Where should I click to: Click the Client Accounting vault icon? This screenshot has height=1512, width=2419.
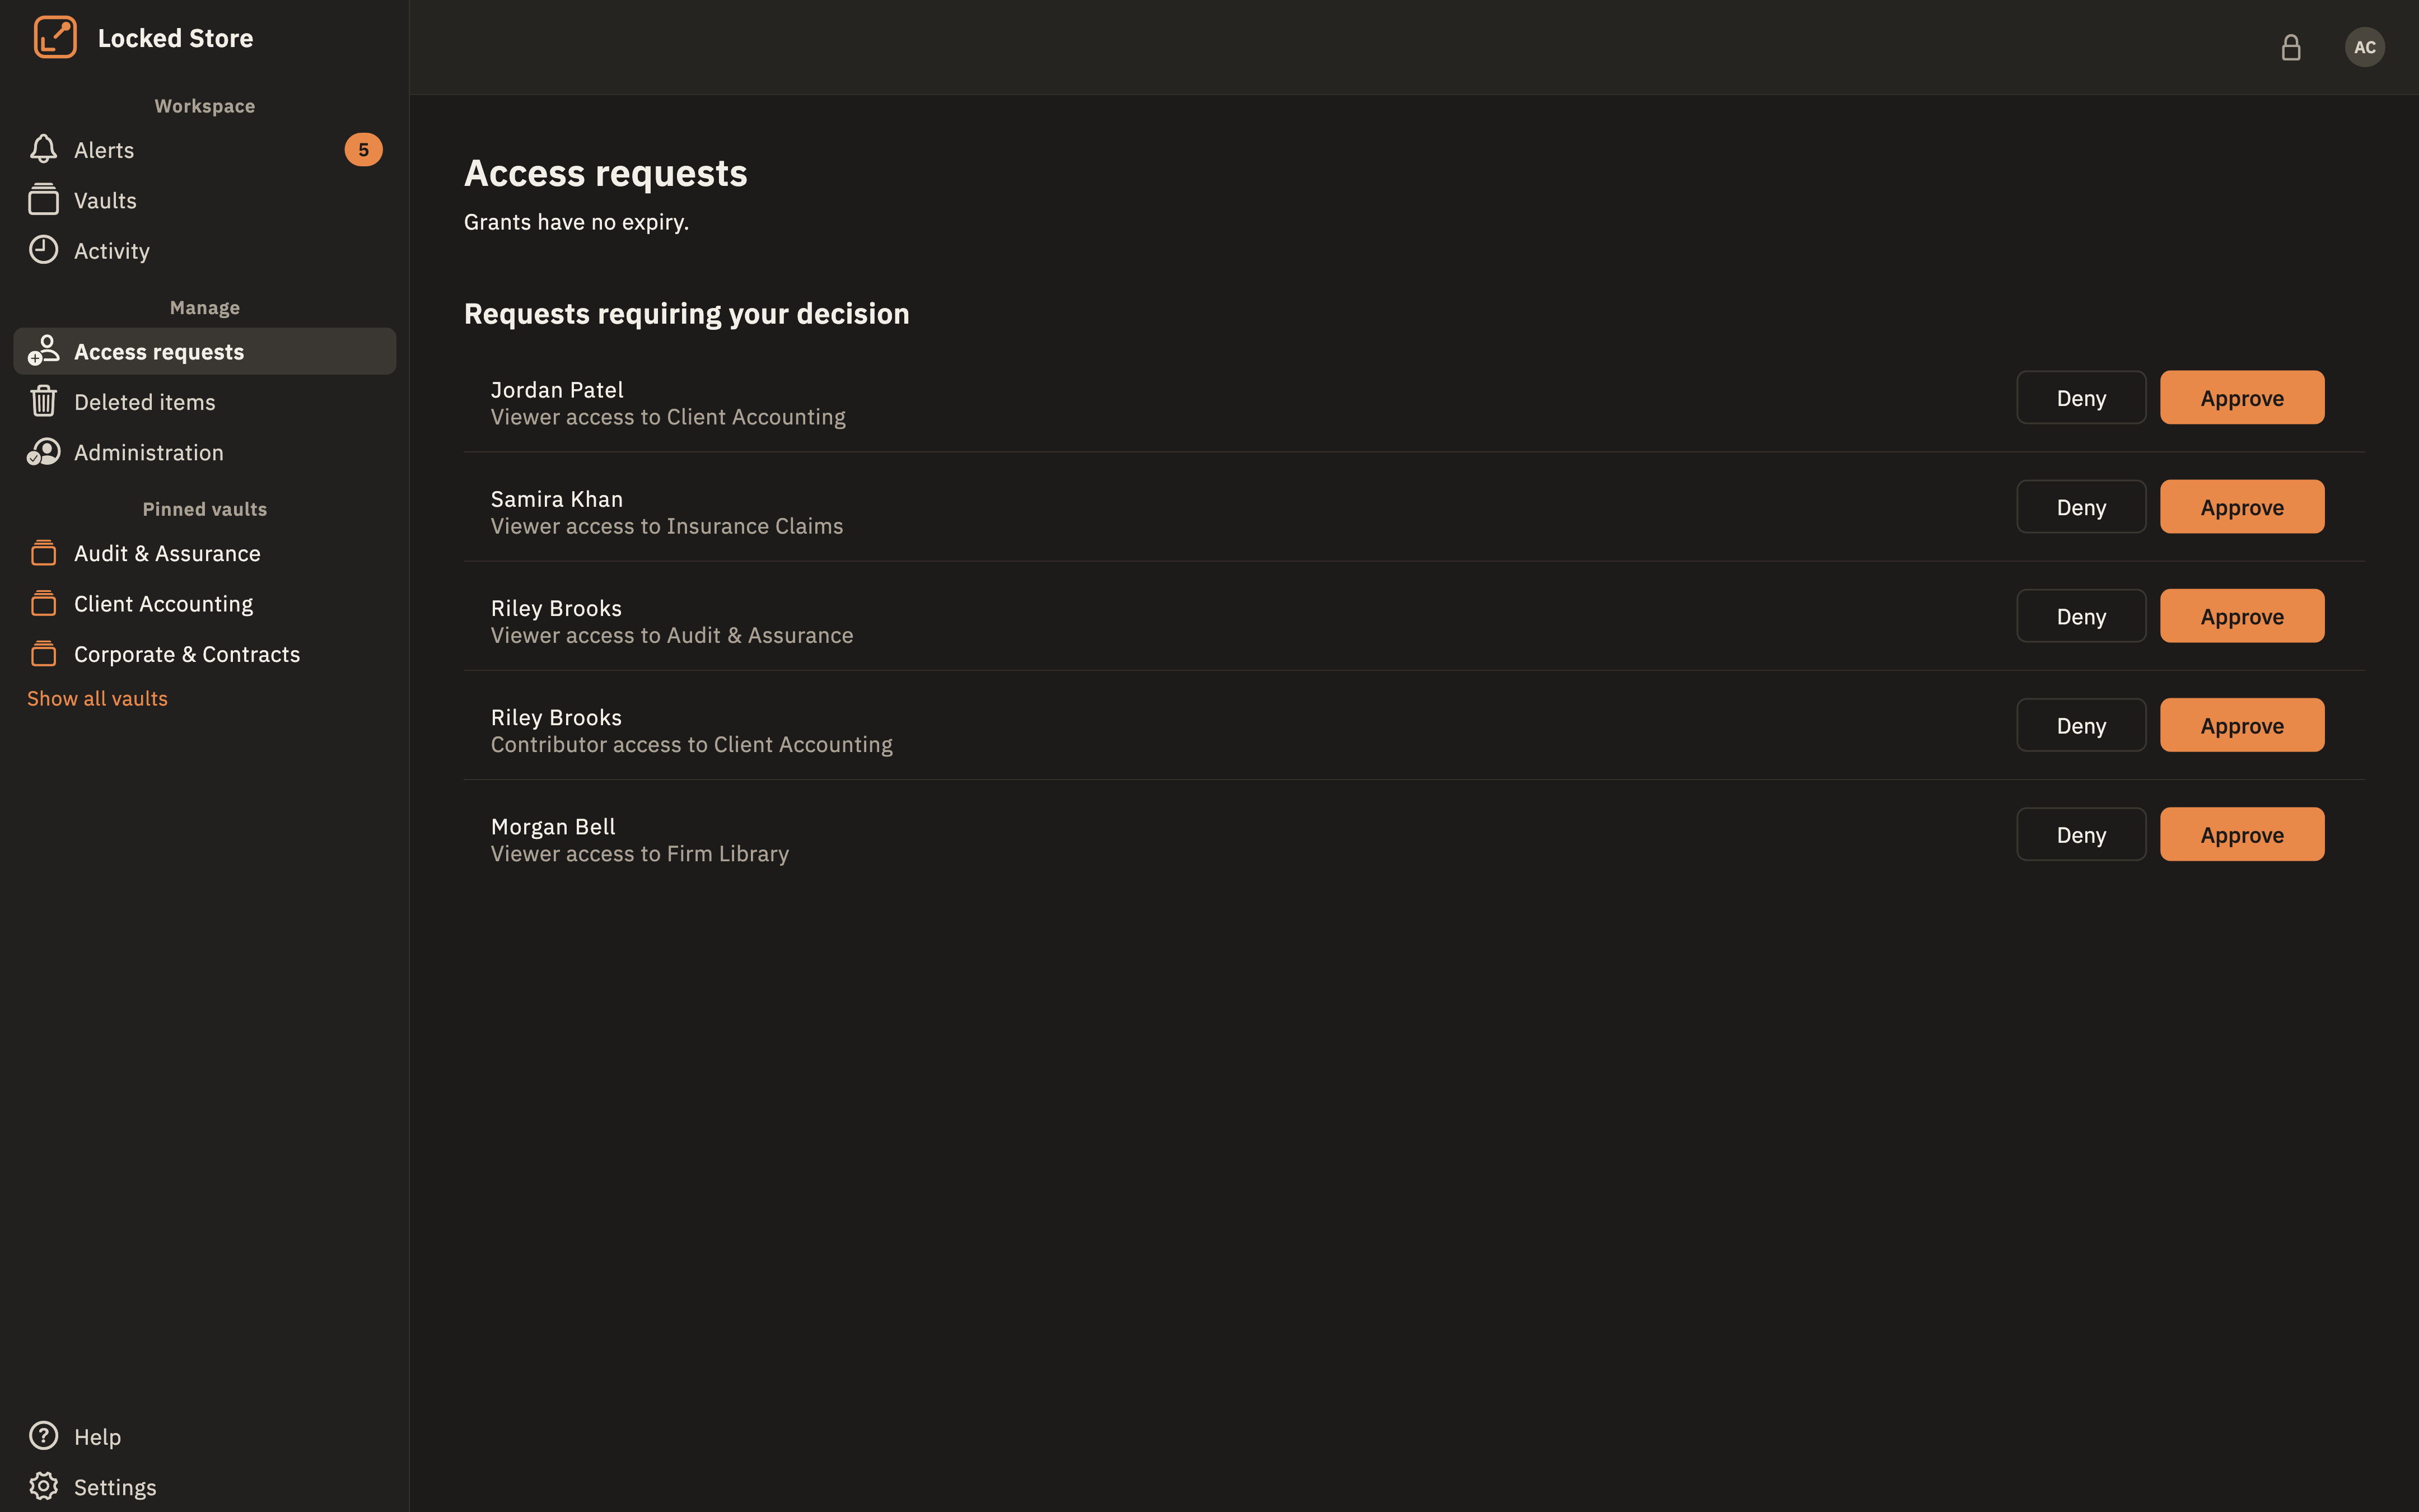(43, 603)
